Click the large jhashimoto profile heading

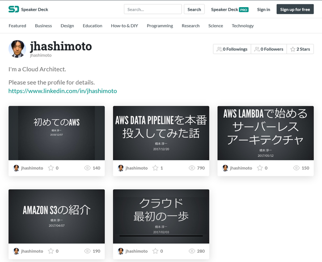click(61, 46)
